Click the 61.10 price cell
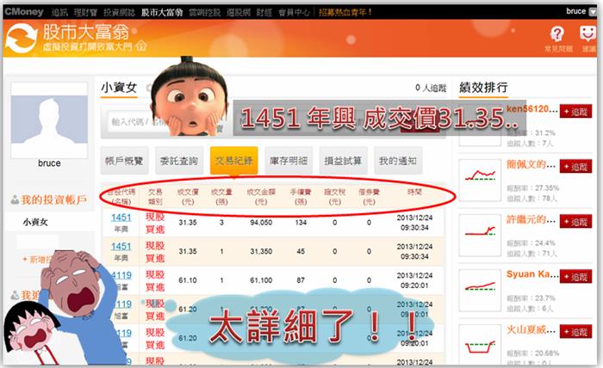 point(188,280)
